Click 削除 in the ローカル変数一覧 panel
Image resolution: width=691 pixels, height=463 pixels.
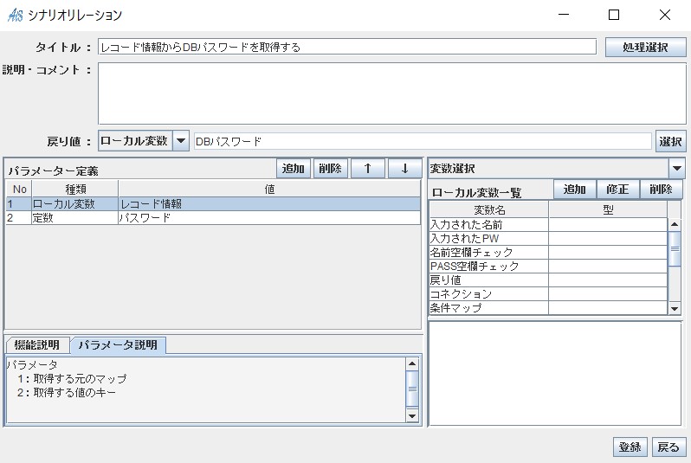pos(661,190)
